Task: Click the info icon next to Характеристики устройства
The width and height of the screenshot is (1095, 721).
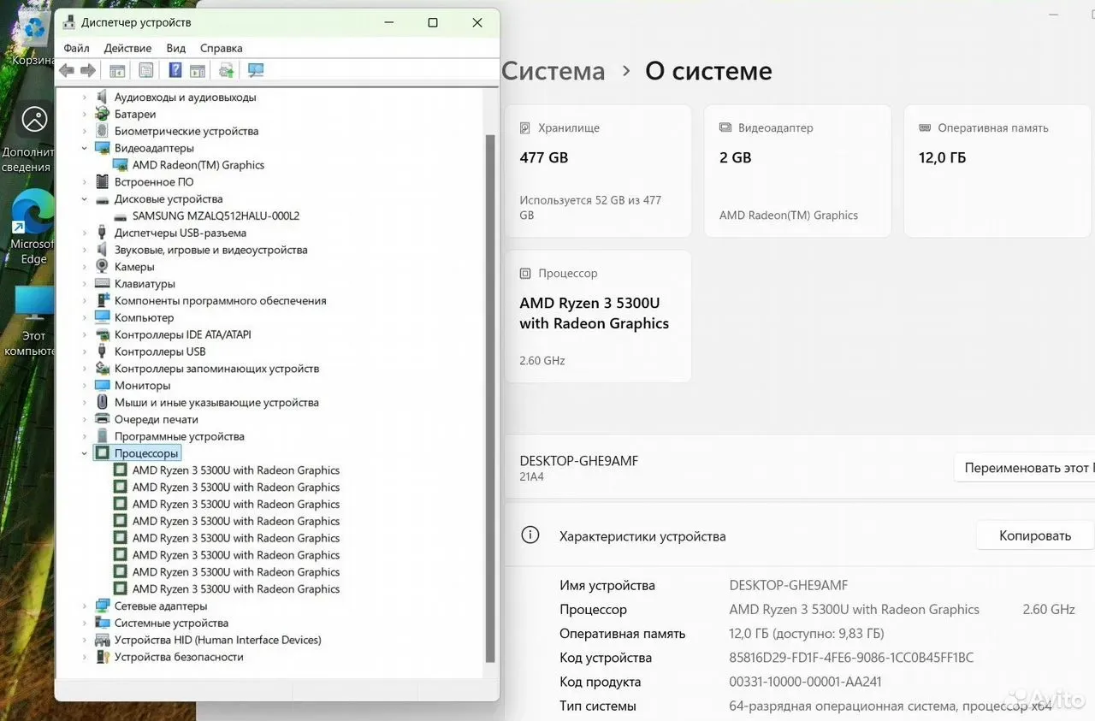Action: click(x=530, y=535)
